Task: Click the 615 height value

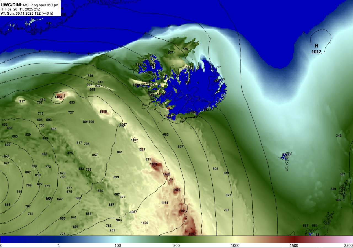Action: coord(100,82)
